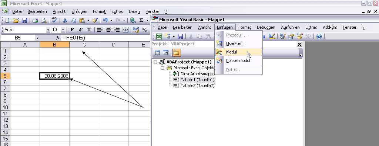Open the Daten menu in Excel

coord(134,11)
